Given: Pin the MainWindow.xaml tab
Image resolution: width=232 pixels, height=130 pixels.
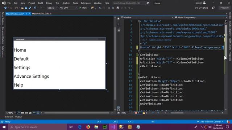Looking at the screenshot, I should 26,14.
